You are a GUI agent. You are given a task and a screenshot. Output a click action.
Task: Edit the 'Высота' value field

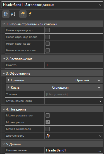[x=74, y=65]
